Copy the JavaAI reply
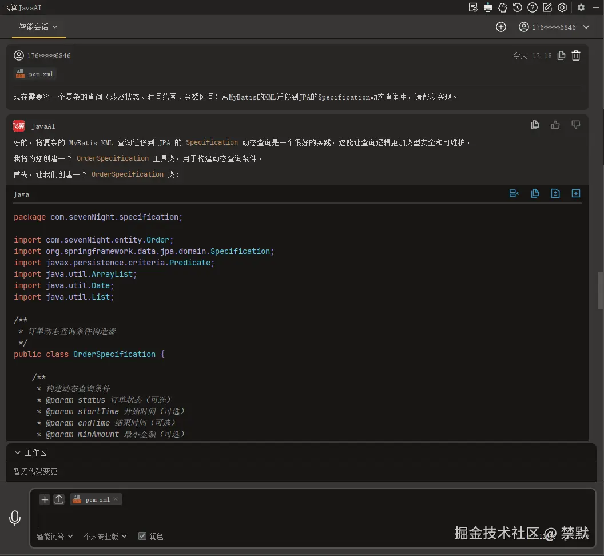The image size is (604, 556). (x=535, y=125)
